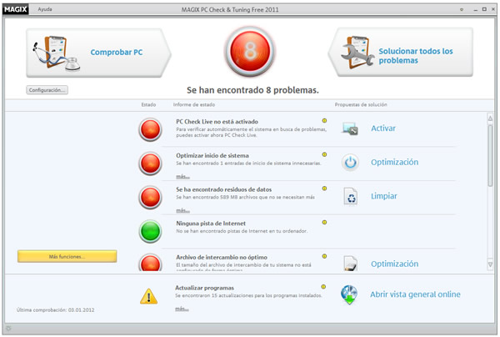Viewport: 500px width, 337px height.
Task: Click red status light for PC Check Live
Action: 150,129
